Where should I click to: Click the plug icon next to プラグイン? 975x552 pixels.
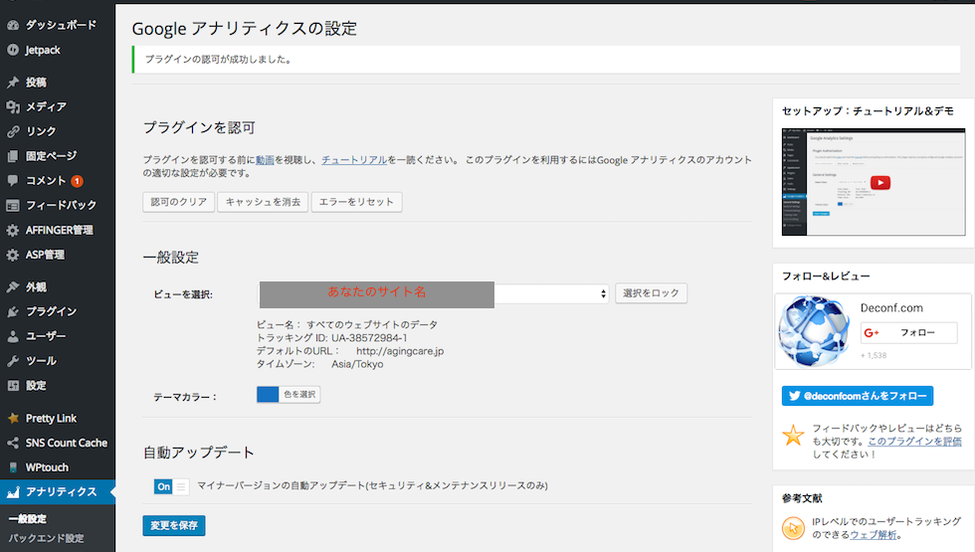[x=12, y=311]
